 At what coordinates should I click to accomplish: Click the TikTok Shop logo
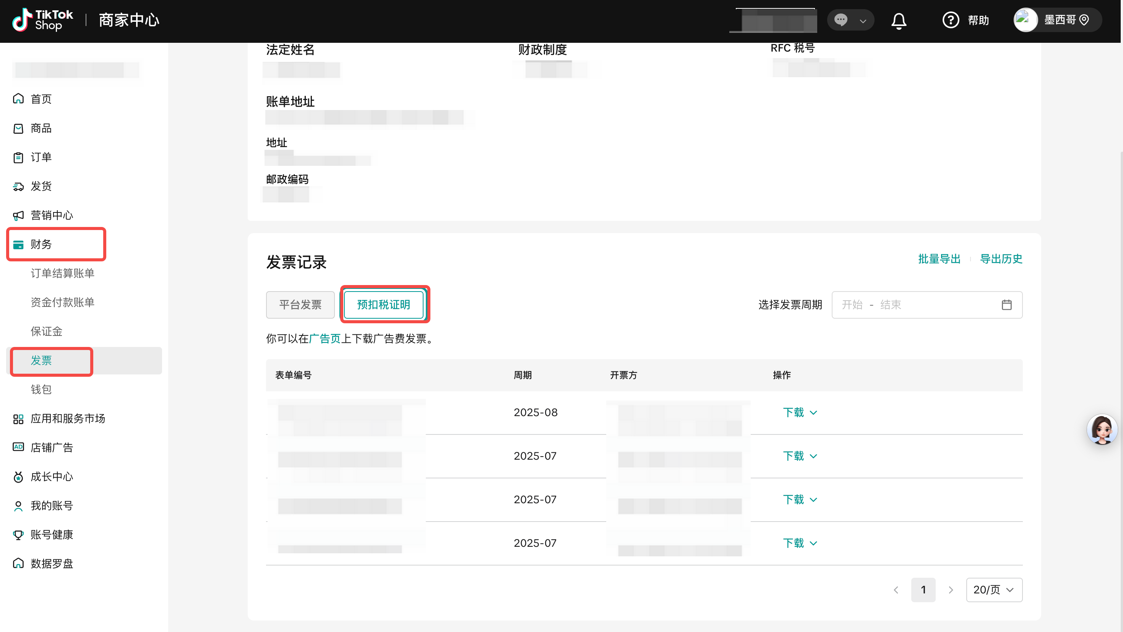[43, 20]
